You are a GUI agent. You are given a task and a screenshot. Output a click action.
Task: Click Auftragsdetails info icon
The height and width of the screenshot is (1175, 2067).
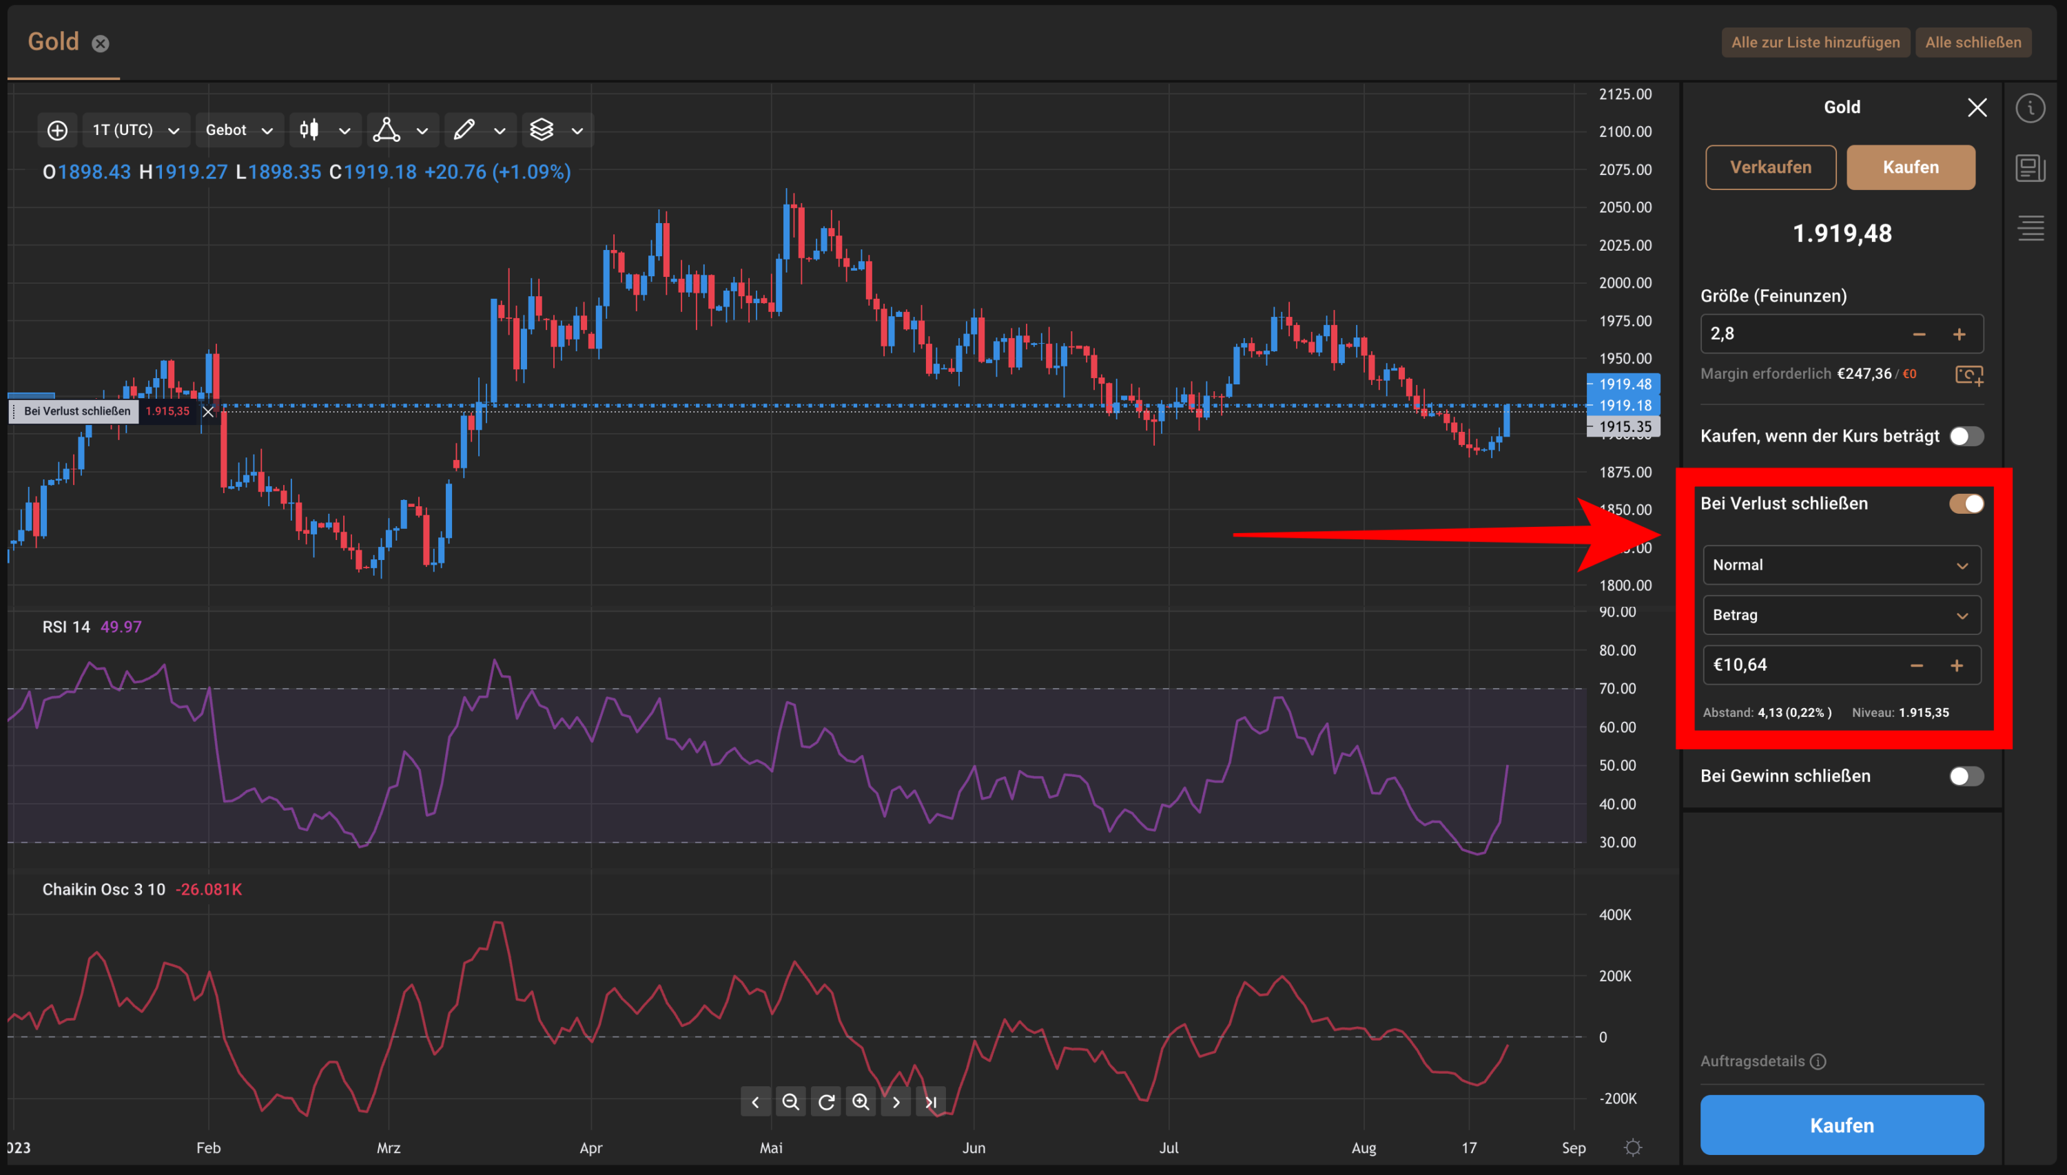click(1818, 1061)
